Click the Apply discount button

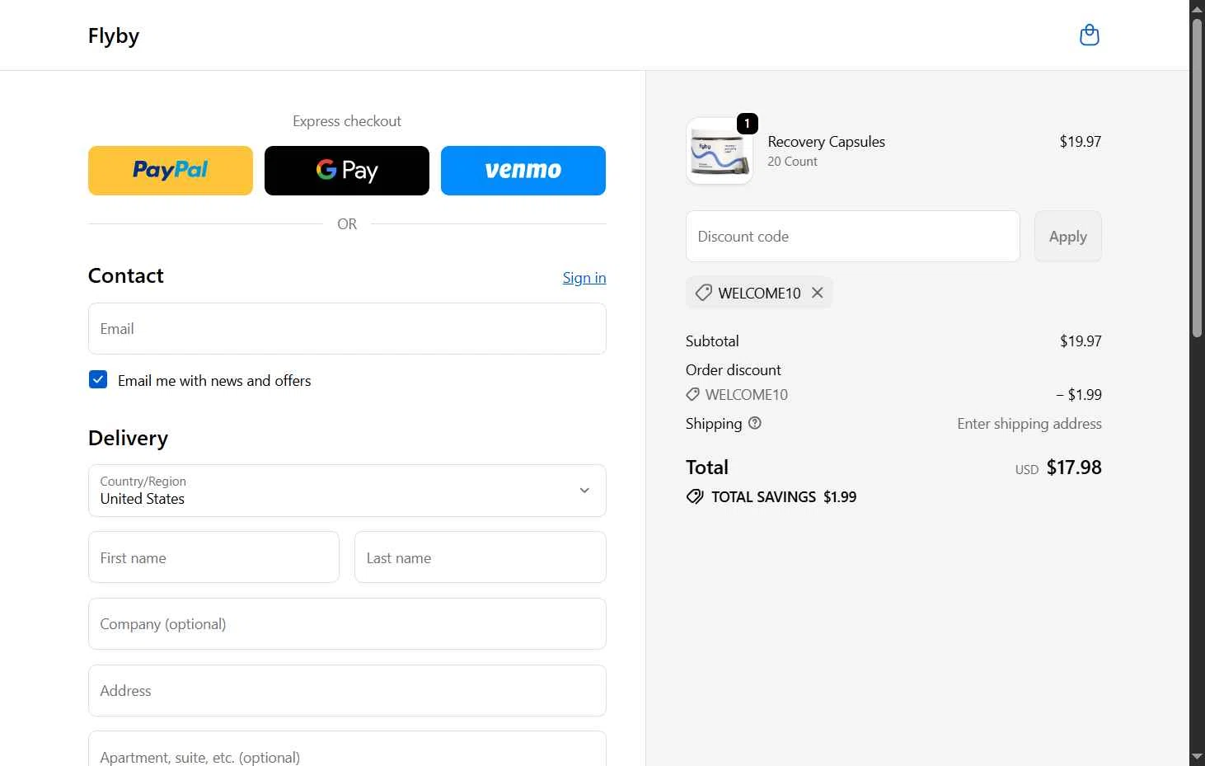tap(1068, 237)
